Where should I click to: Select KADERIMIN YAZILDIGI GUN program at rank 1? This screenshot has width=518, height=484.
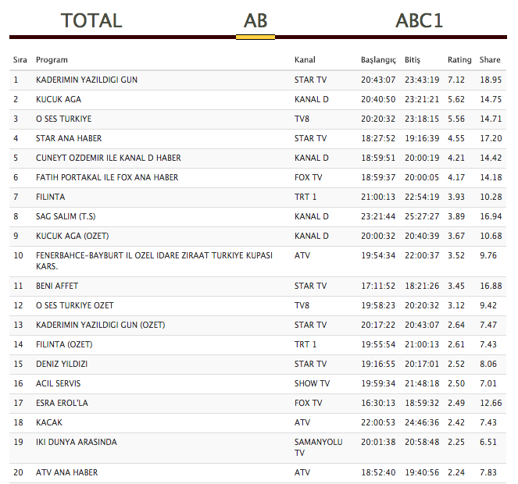click(87, 80)
